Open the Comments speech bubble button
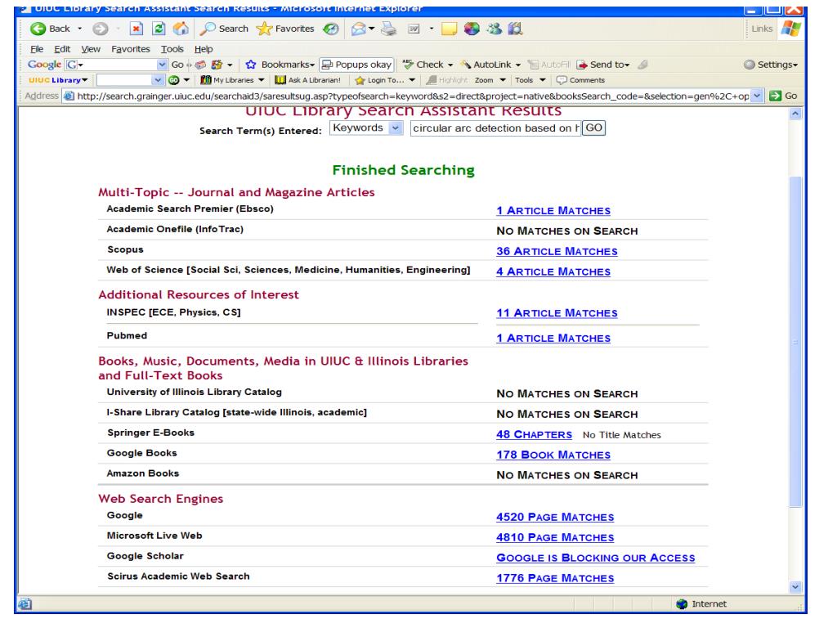 click(x=580, y=80)
